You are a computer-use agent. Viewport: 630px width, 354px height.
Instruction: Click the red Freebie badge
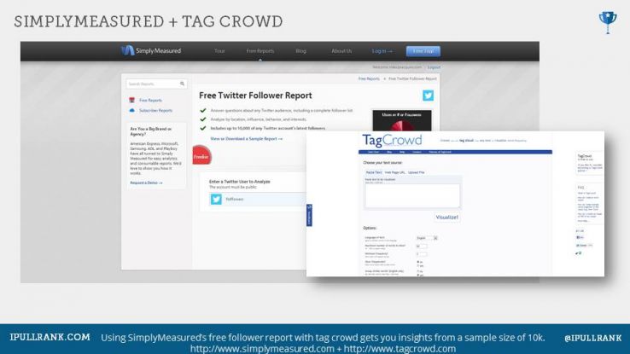pos(201,157)
